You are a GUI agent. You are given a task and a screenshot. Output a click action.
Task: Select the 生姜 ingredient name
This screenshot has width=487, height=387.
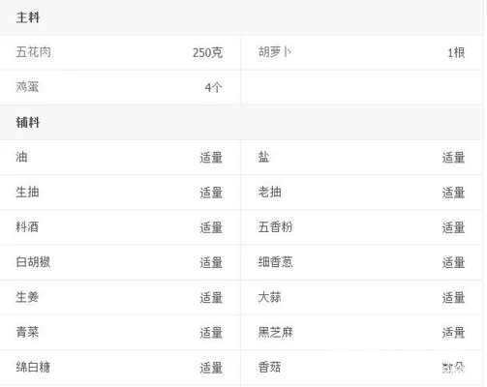coord(27,297)
